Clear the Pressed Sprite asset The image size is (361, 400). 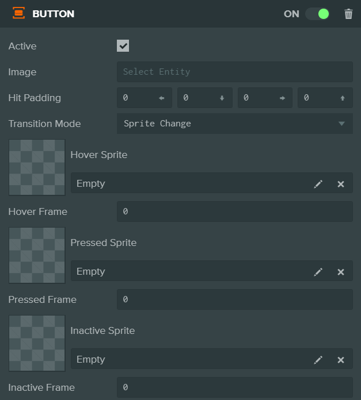point(341,272)
